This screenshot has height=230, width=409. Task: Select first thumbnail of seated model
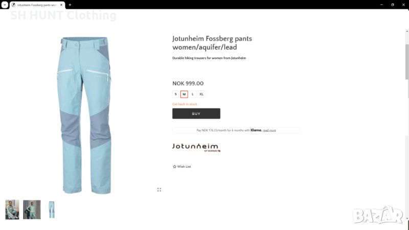[x=12, y=210]
